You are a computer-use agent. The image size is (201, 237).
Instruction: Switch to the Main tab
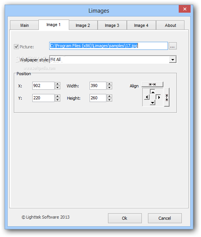click(x=24, y=25)
